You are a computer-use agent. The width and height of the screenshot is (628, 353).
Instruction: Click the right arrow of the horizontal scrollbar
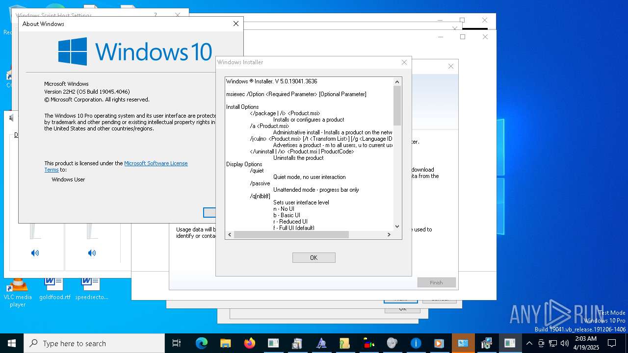point(389,235)
